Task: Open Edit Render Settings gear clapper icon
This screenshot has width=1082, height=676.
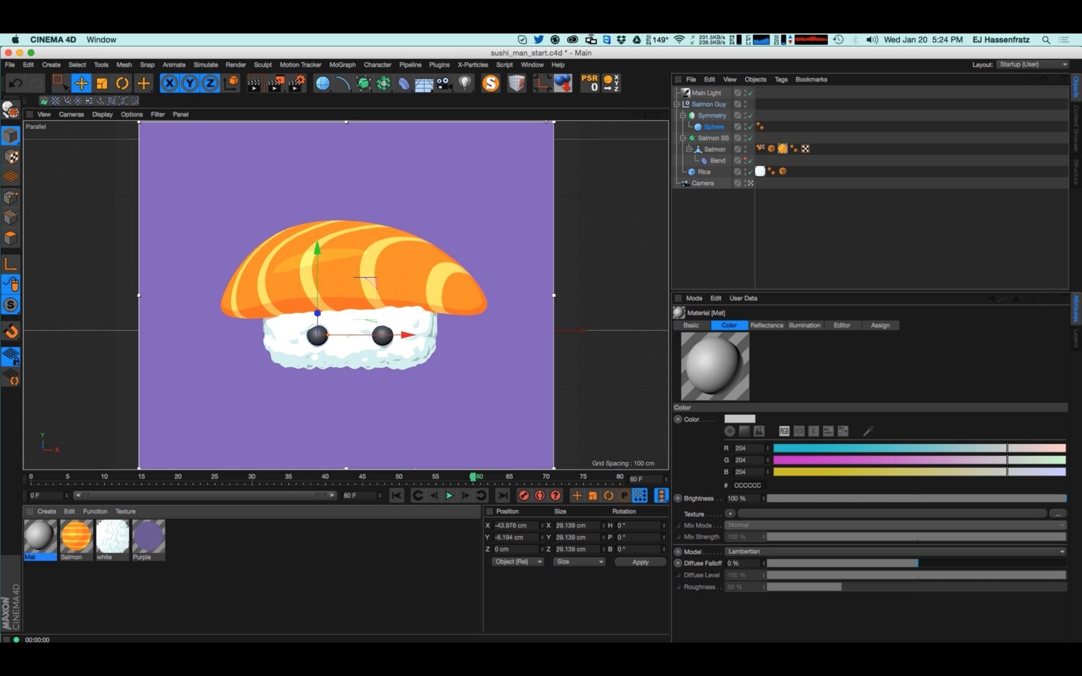Action: pos(296,84)
